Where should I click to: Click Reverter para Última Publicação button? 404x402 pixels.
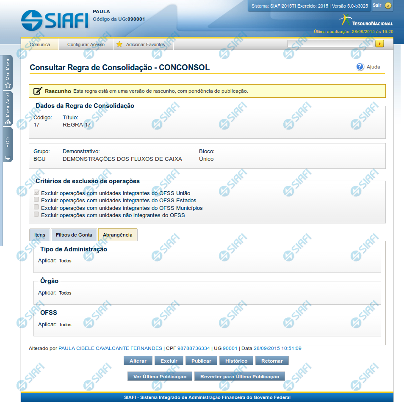pos(240,377)
